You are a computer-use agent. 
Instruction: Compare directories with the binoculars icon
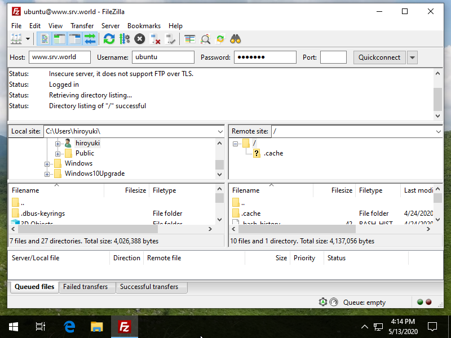click(x=235, y=39)
